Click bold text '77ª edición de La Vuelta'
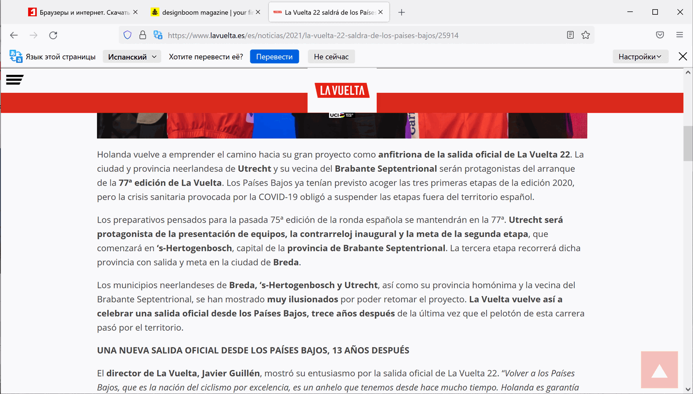The height and width of the screenshot is (394, 693). (170, 182)
